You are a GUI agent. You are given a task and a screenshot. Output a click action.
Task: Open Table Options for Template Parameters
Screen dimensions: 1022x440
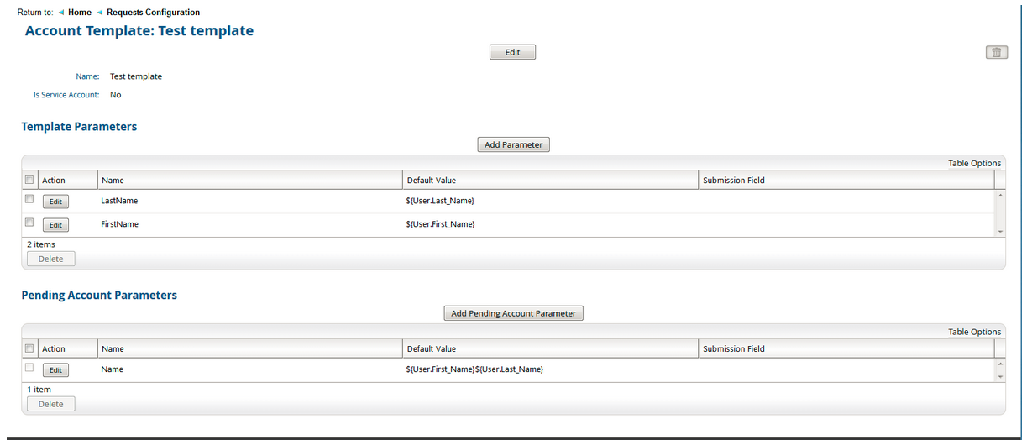[974, 163]
